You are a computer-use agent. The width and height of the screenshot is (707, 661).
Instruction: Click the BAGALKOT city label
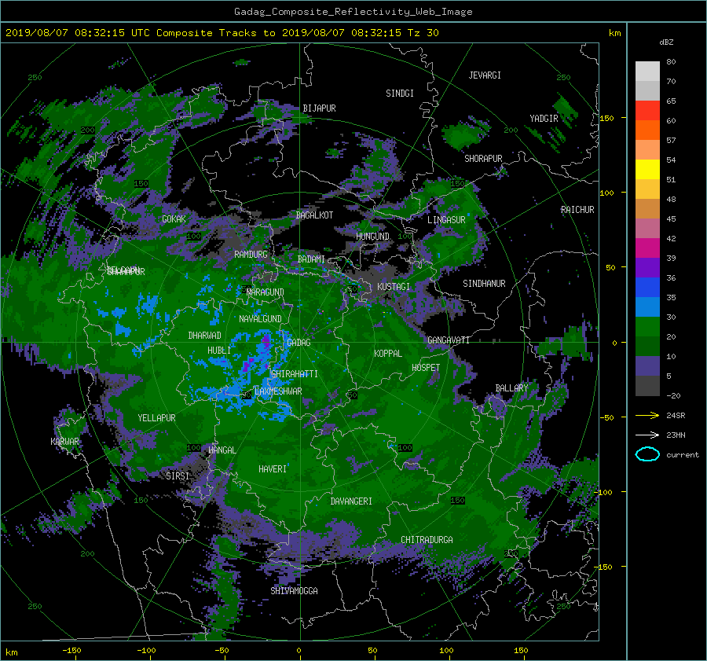tap(314, 215)
